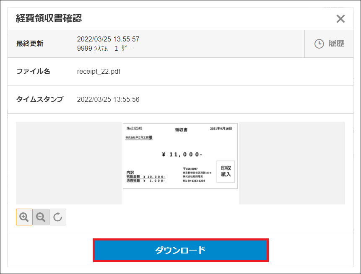Click the ファイル名 label
The image size is (361, 274).
pyautogui.click(x=33, y=72)
